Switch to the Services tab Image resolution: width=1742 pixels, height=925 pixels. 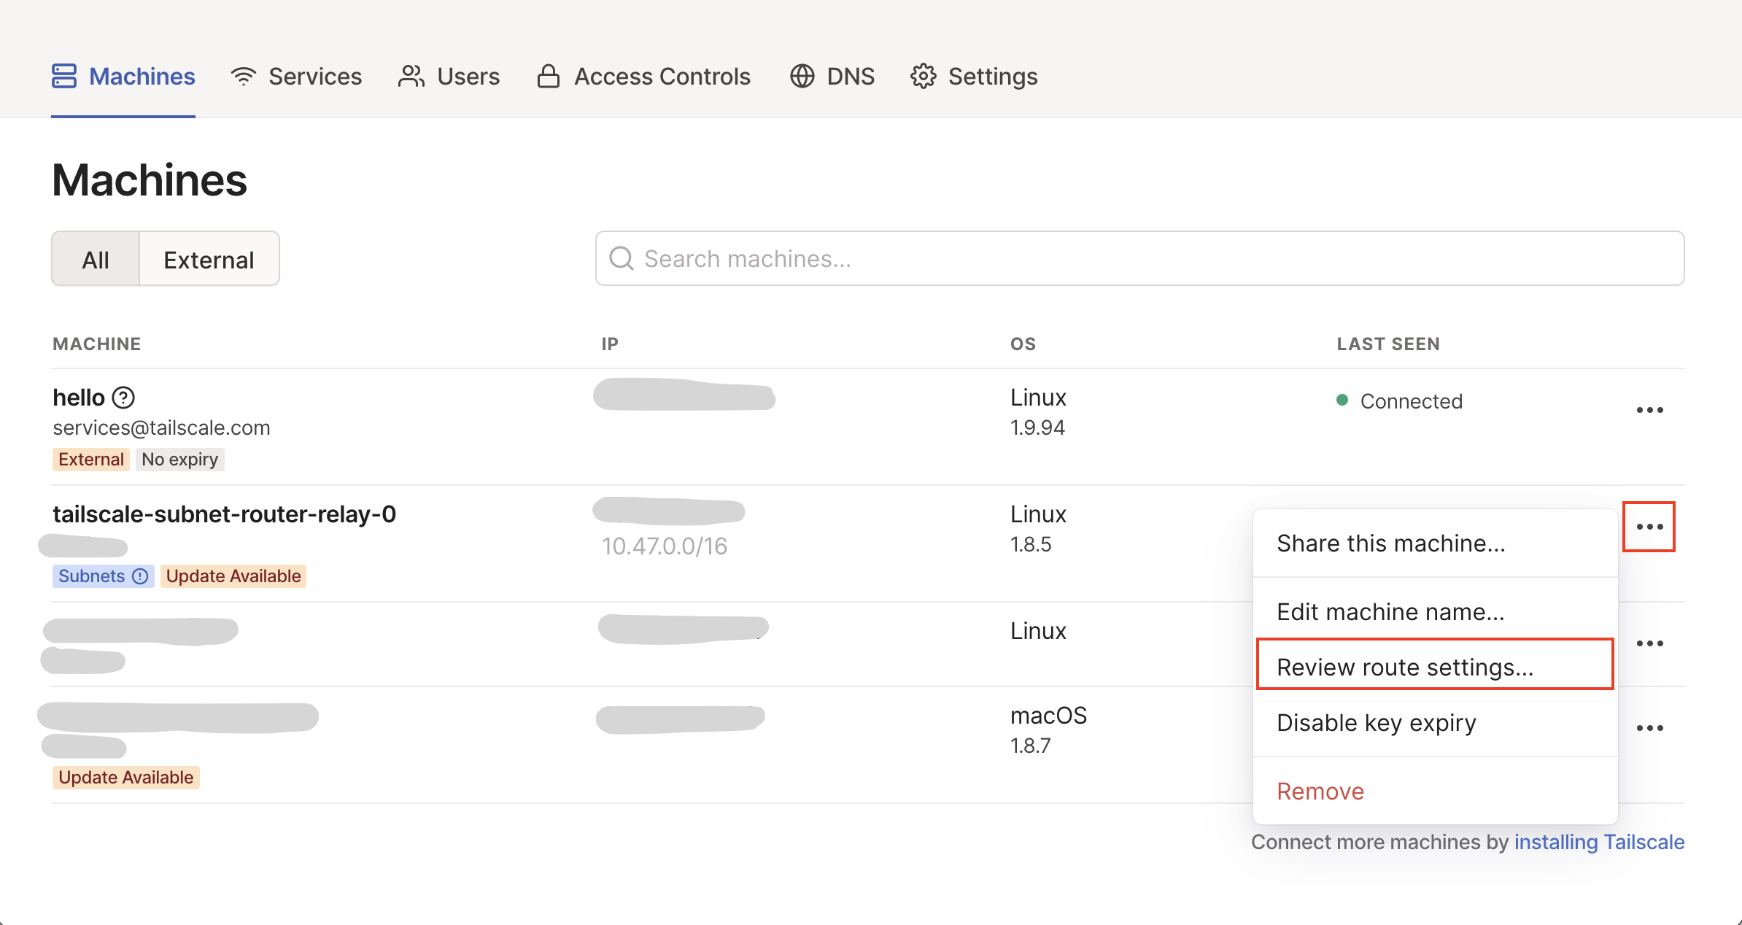[296, 76]
